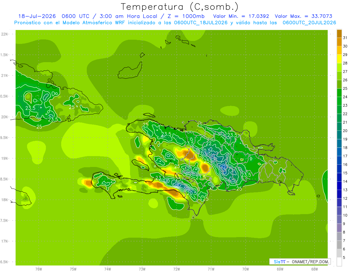Click the '20N' latitude axis label
The width and height of the screenshot is (353, 273).
(5, 117)
